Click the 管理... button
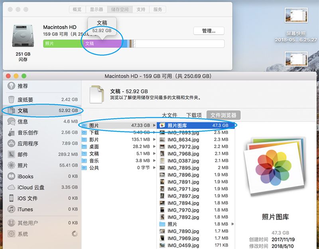Viewport: 319px width, 249px height. pos(209,31)
